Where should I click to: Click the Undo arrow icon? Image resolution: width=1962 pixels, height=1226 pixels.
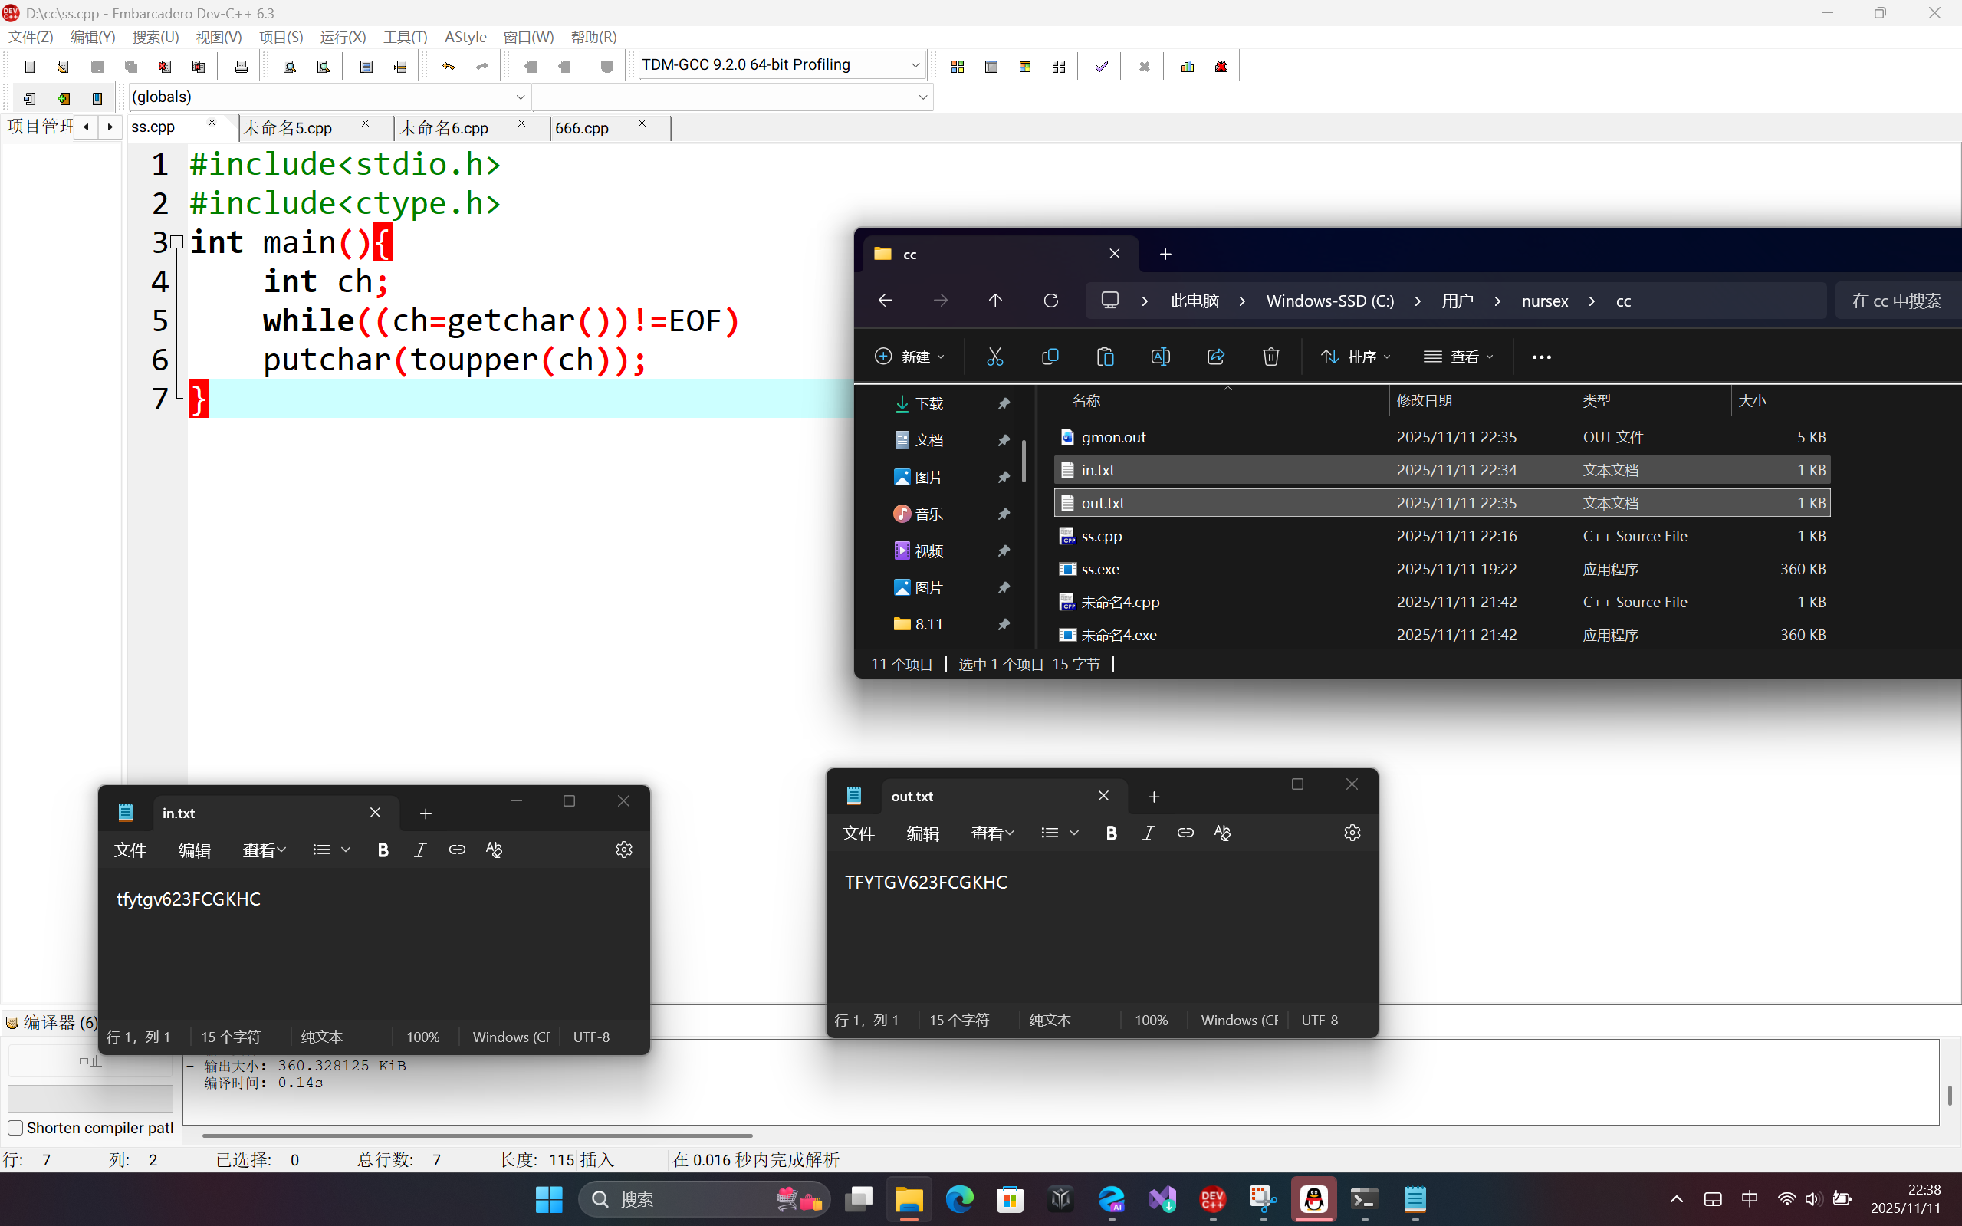tap(449, 67)
